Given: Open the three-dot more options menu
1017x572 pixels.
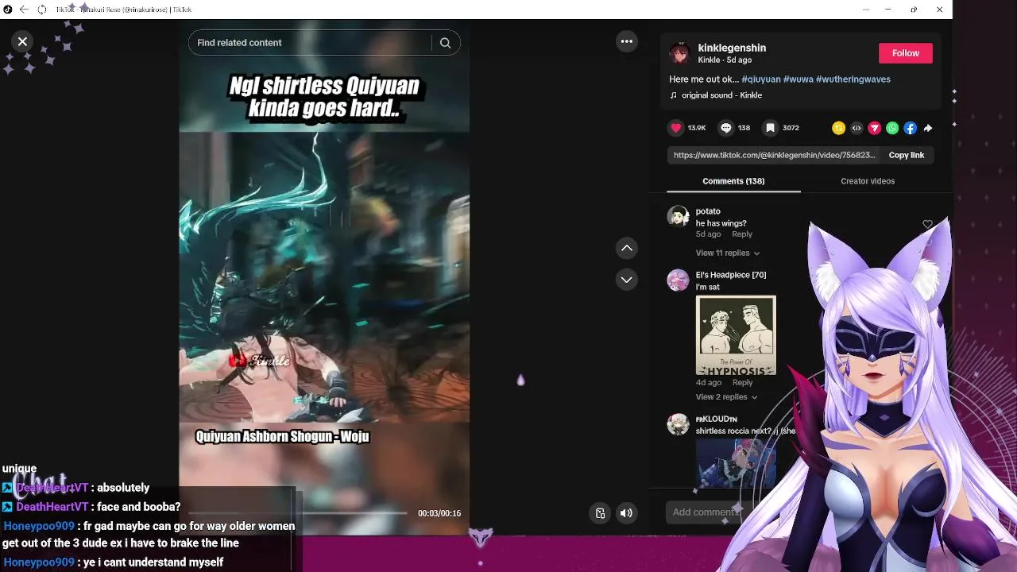Looking at the screenshot, I should (627, 41).
